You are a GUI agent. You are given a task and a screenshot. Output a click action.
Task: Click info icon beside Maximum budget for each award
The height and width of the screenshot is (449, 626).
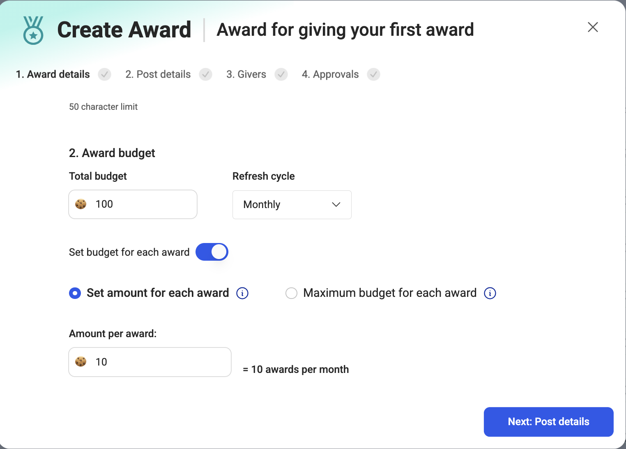pyautogui.click(x=490, y=293)
